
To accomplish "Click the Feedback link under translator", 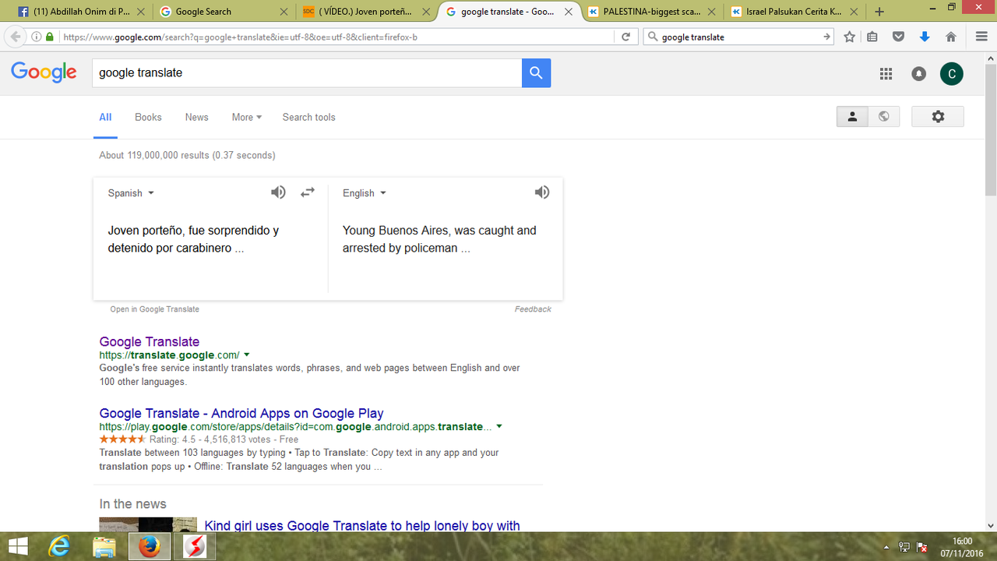I will coord(533,309).
